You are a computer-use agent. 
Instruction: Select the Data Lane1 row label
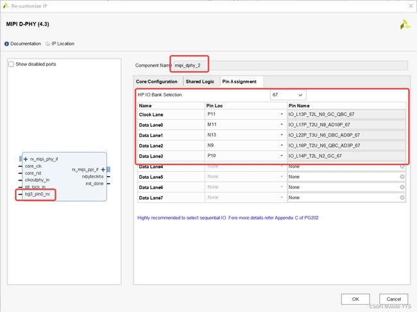click(x=151, y=135)
